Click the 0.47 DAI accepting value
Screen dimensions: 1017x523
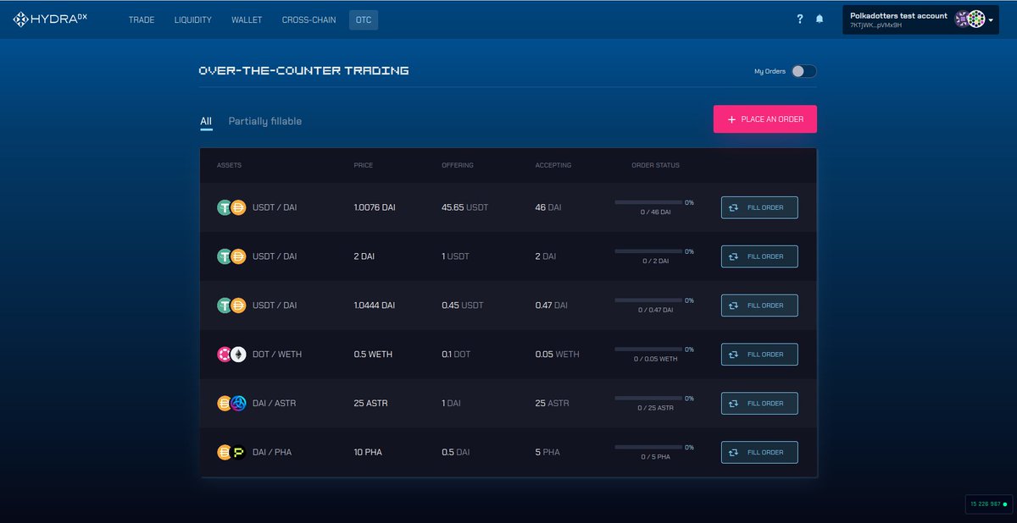point(552,306)
